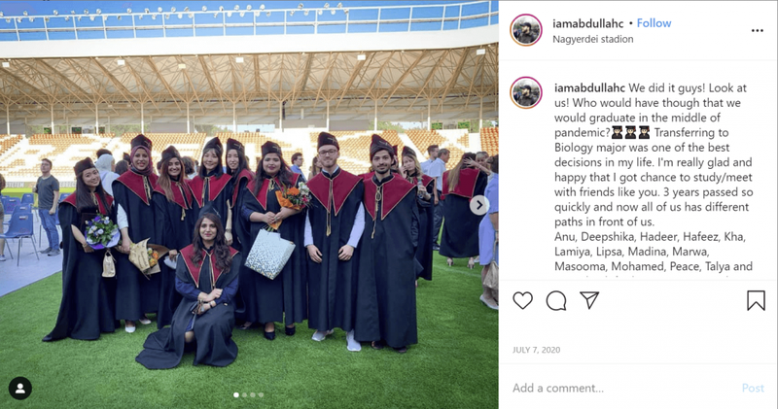Follow iamabdullahc
This screenshot has width=778, height=409.
coord(654,23)
